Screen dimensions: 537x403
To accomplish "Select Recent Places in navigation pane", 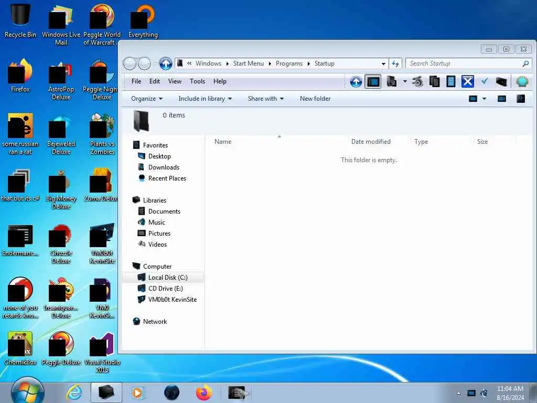I will pos(167,178).
